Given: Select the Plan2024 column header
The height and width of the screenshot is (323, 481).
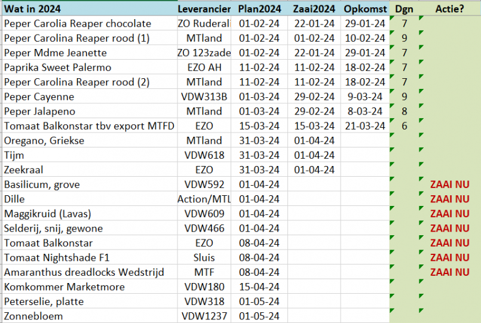Looking at the screenshot, I should 259,9.
